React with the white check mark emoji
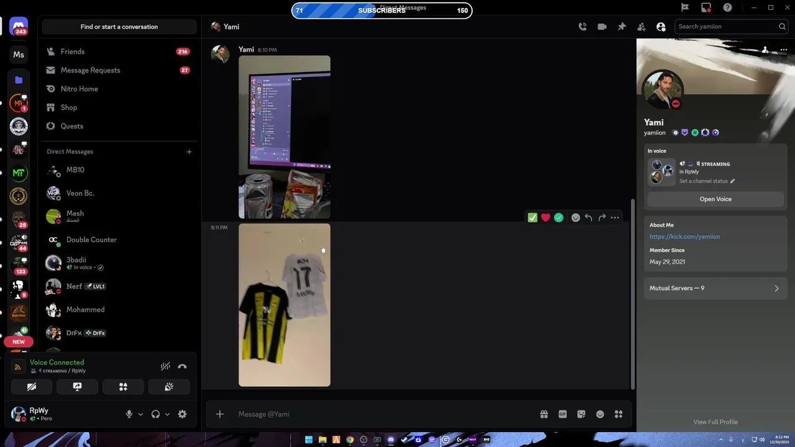The width and height of the screenshot is (795, 447). (532, 217)
